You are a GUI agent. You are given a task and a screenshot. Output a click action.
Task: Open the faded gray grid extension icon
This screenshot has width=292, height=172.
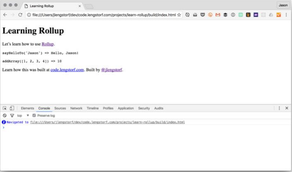click(263, 15)
